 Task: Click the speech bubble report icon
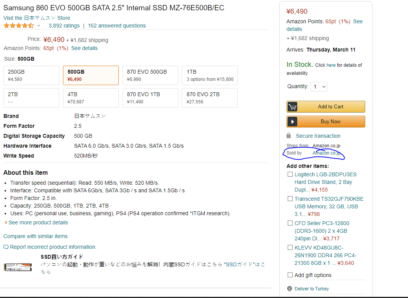pyautogui.click(x=6, y=247)
